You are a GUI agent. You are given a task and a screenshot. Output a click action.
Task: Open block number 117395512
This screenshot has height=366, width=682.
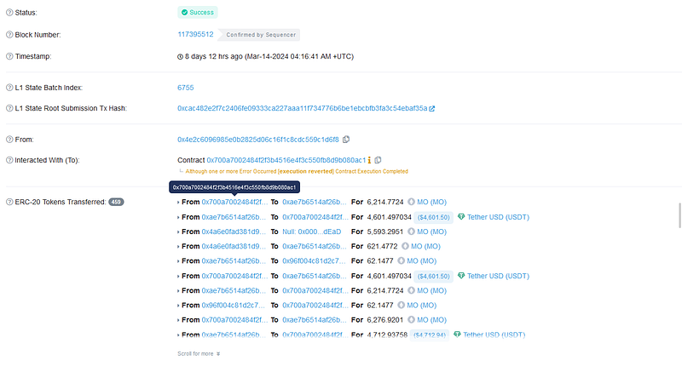[x=195, y=35]
